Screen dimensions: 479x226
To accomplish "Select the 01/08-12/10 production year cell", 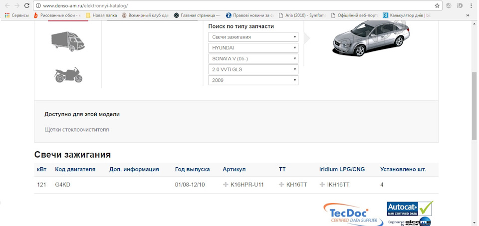I will click(x=191, y=185).
